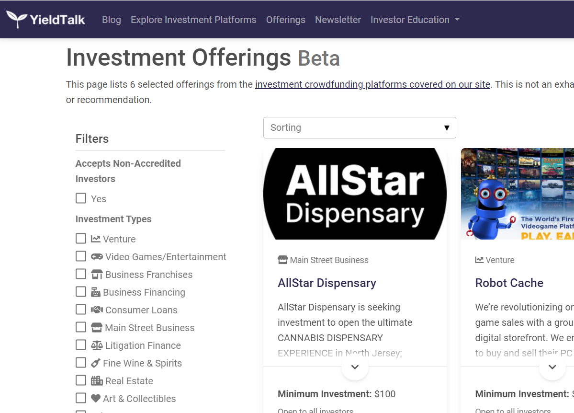Click the YieldTalk brand name

click(x=57, y=20)
